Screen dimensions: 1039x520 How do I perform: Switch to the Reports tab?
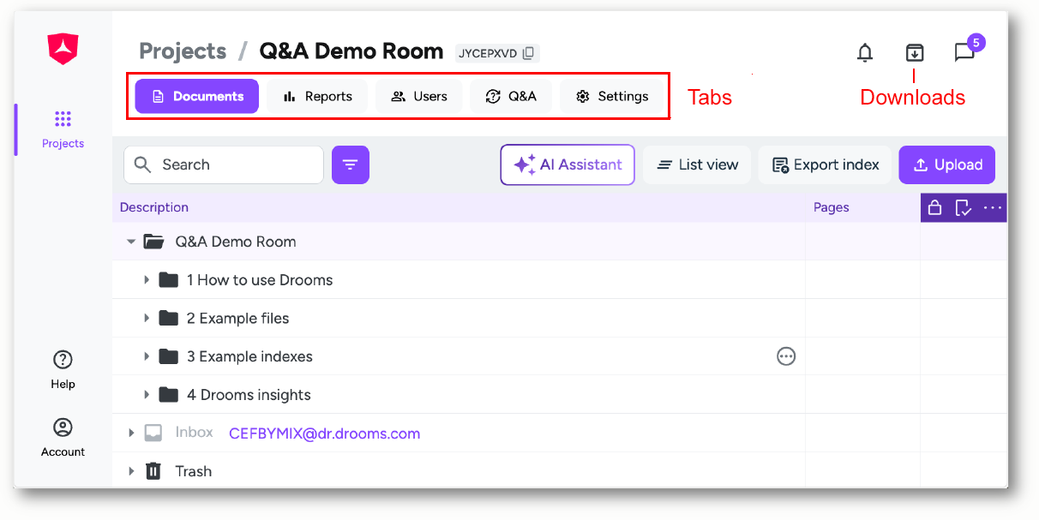[x=317, y=96]
